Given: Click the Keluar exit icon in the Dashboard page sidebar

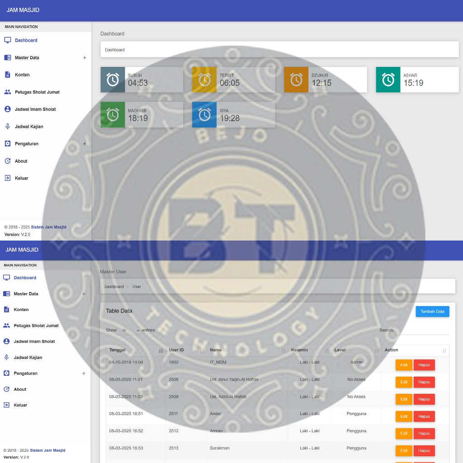Looking at the screenshot, I should click(8, 178).
